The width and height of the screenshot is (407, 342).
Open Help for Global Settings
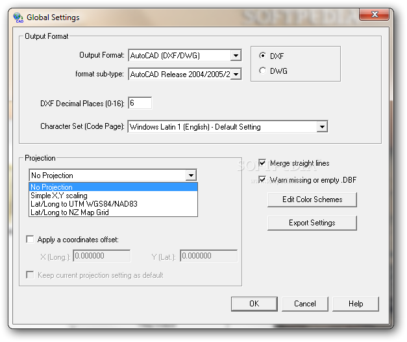tap(356, 304)
